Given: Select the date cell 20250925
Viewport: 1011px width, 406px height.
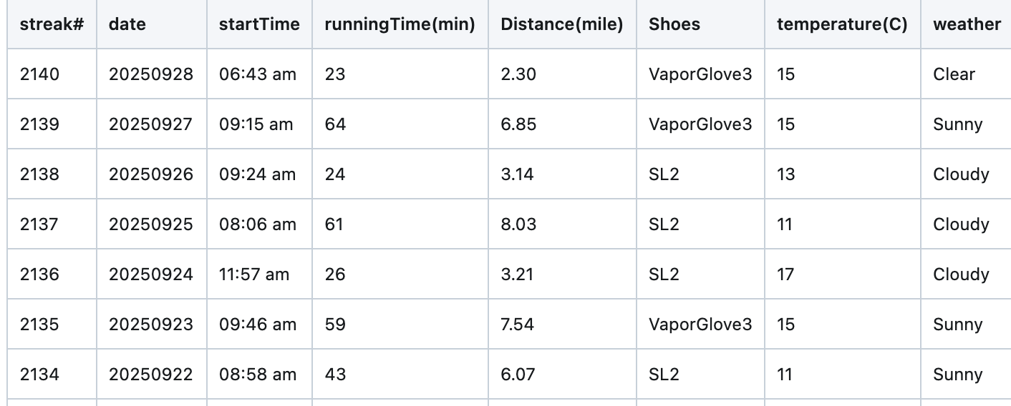Looking at the screenshot, I should click(x=151, y=224).
